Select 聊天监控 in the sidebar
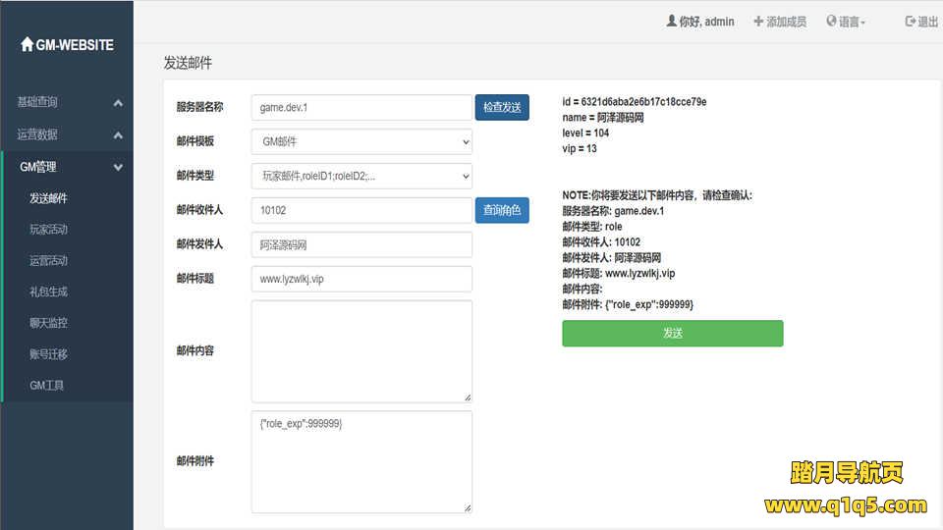The width and height of the screenshot is (943, 530). coord(48,323)
